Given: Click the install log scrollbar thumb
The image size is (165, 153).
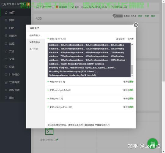Looking at the screenshot, I should [x=132, y=69].
